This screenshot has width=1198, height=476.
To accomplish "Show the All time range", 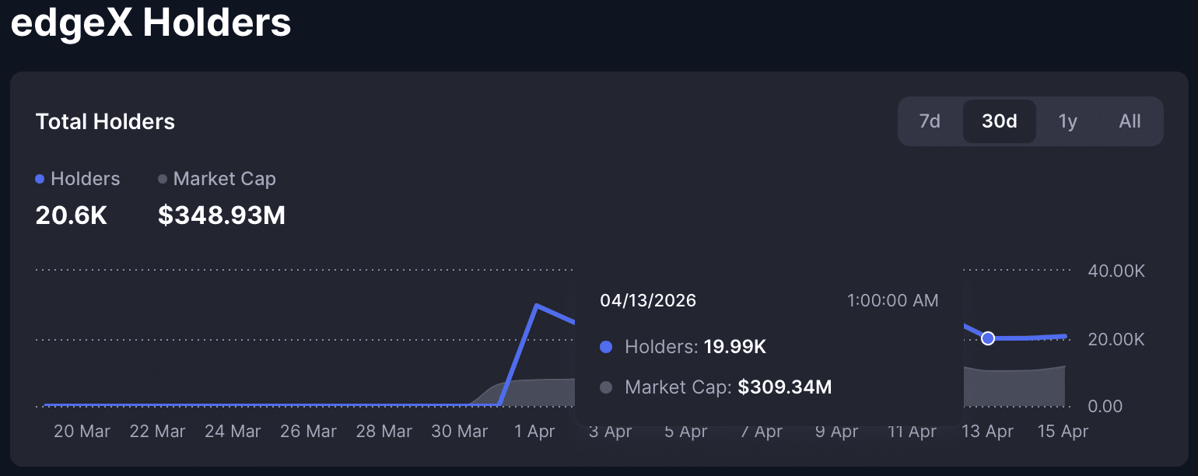I will 1130,121.
